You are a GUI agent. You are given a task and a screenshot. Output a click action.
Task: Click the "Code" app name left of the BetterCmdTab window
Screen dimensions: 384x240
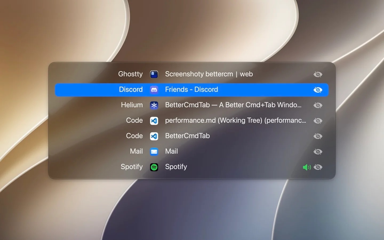click(x=134, y=136)
